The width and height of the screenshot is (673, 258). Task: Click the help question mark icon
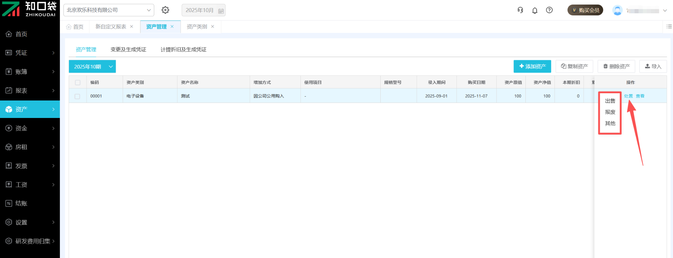pyautogui.click(x=549, y=10)
